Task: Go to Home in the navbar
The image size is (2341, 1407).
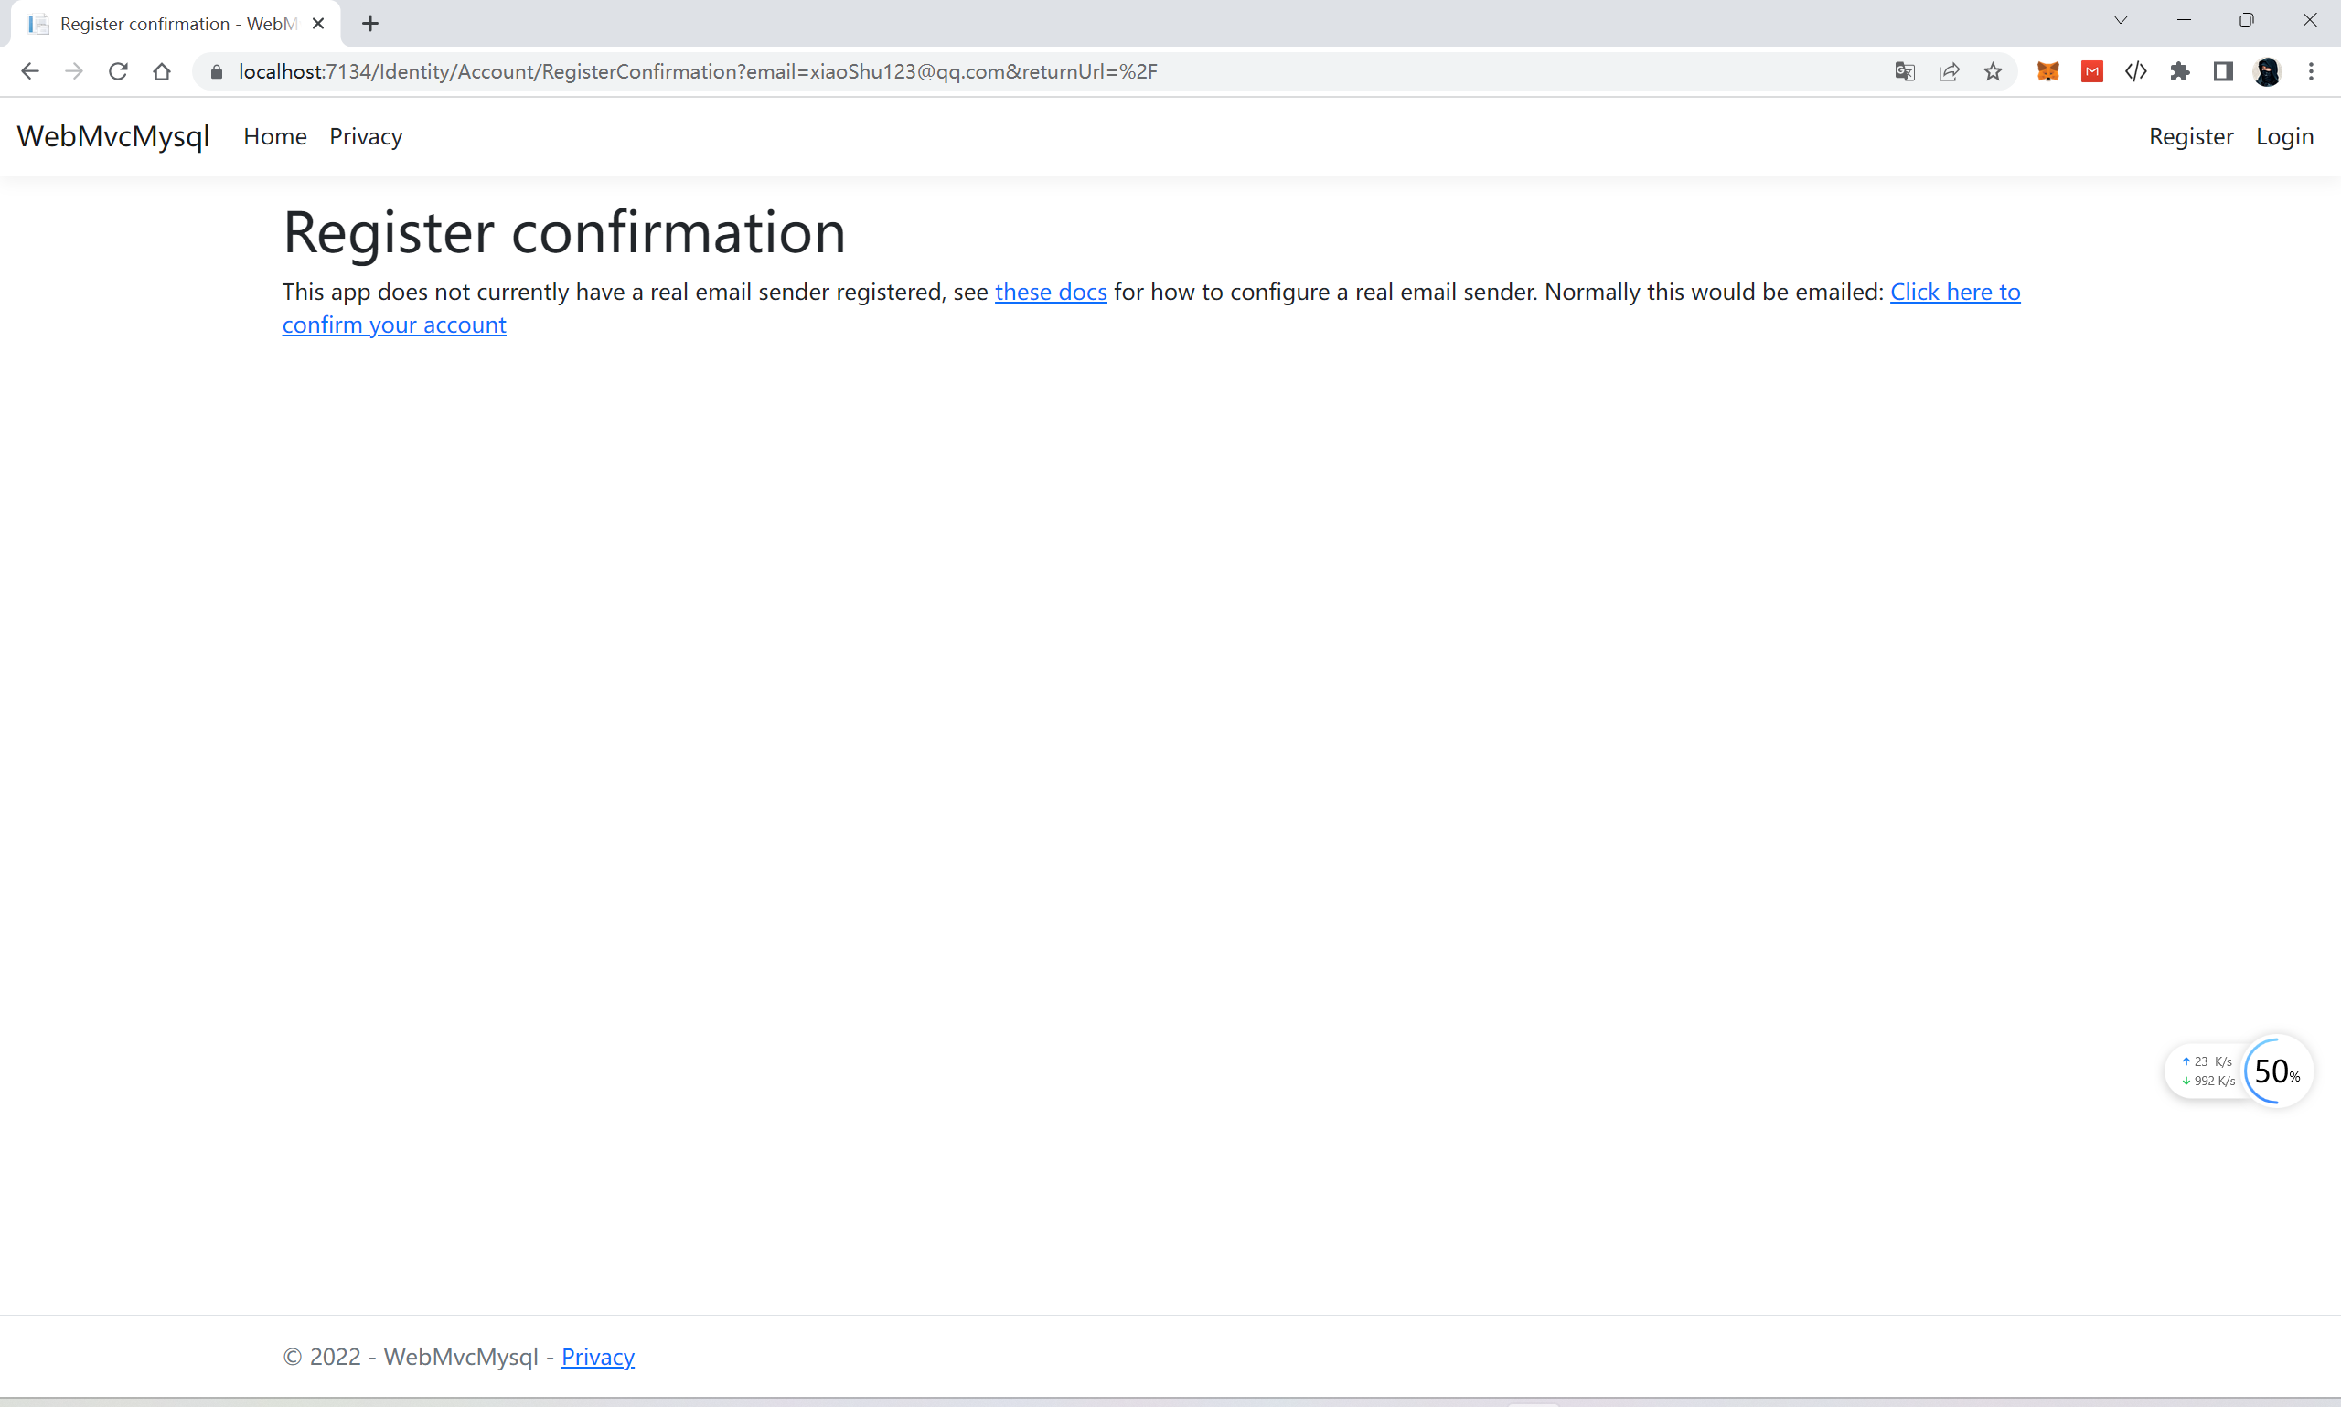Action: [275, 136]
